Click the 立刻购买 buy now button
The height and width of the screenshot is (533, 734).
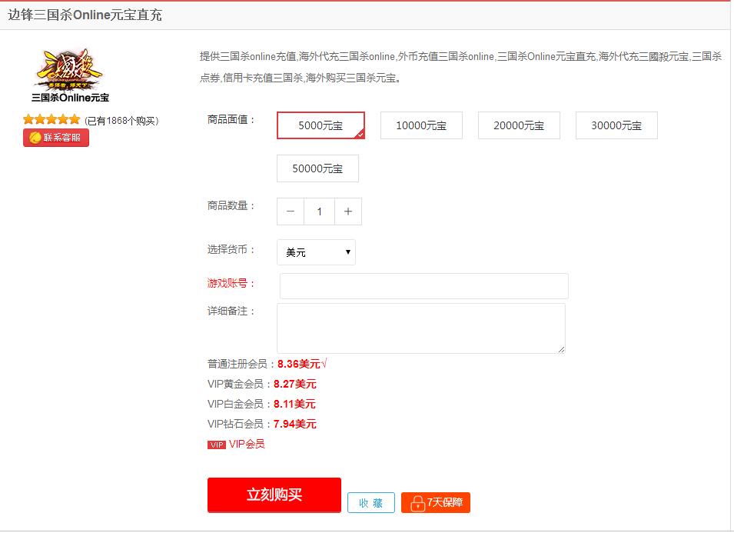click(x=274, y=495)
